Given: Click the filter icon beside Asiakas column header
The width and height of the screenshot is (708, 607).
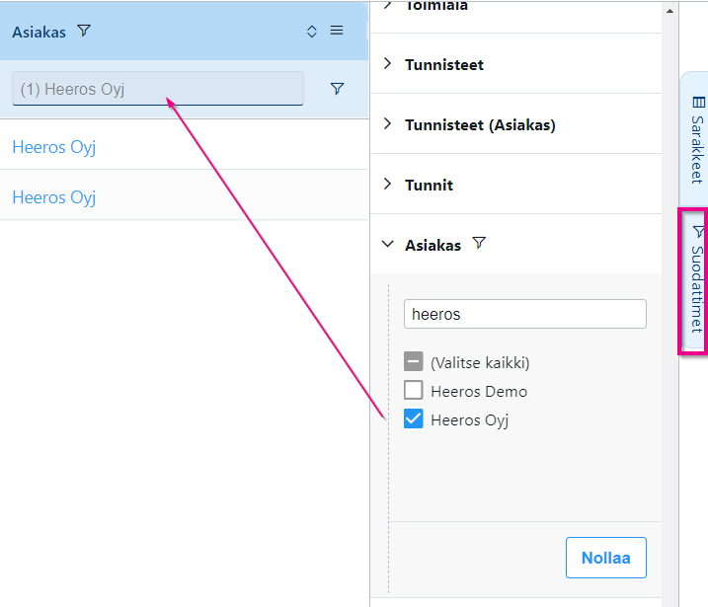Looking at the screenshot, I should click(84, 31).
